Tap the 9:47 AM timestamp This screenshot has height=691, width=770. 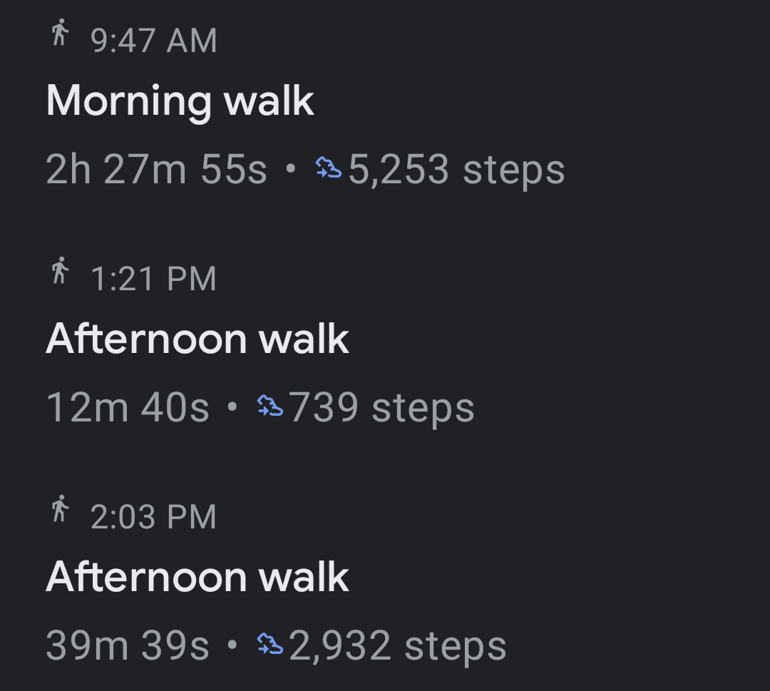point(154,41)
